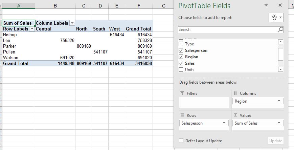Select Pullen's South value in column D
294x150 pixels.
click(100, 52)
